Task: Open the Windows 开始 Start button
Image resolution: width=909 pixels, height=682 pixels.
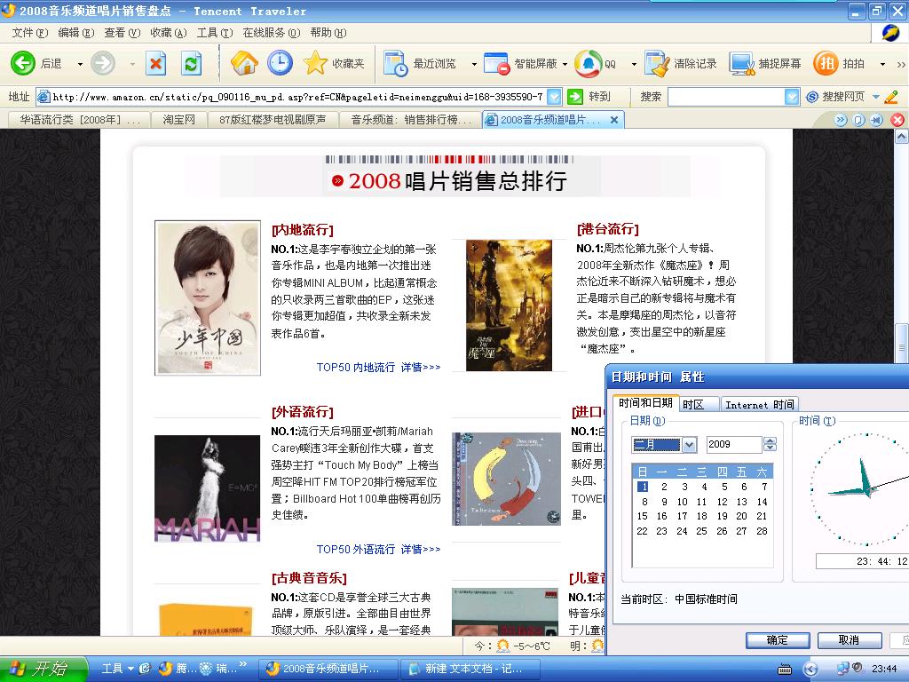Action: tap(43, 669)
